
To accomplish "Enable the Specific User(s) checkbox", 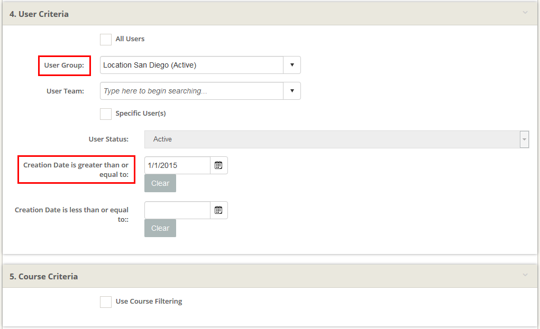I will point(106,114).
